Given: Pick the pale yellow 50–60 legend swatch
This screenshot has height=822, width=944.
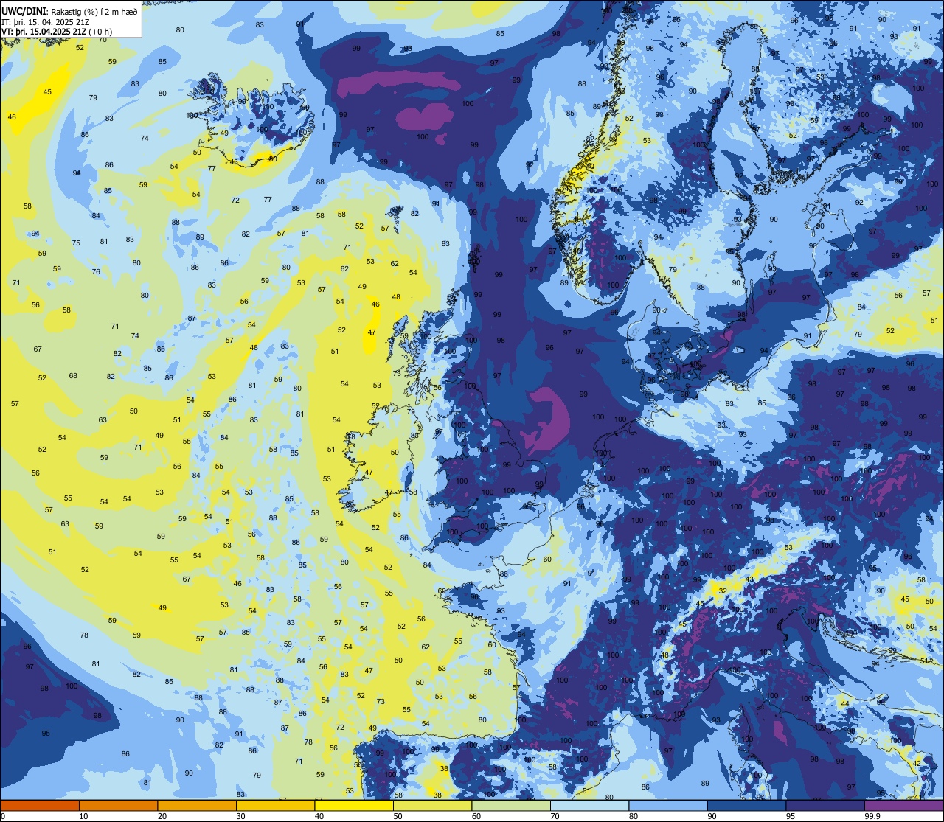Looking at the screenshot, I should [432, 806].
